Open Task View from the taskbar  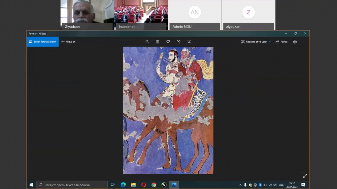click(x=113, y=185)
